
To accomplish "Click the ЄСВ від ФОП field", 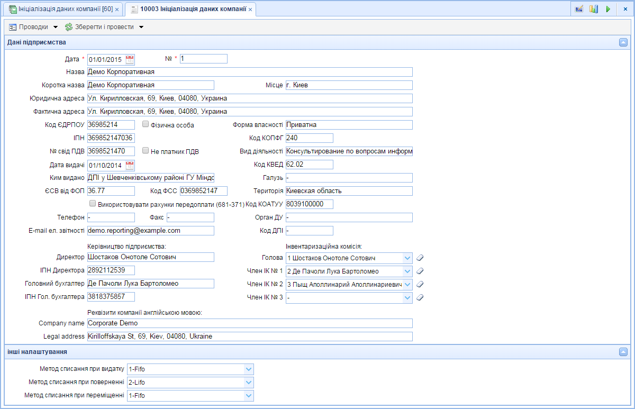I will coord(111,191).
